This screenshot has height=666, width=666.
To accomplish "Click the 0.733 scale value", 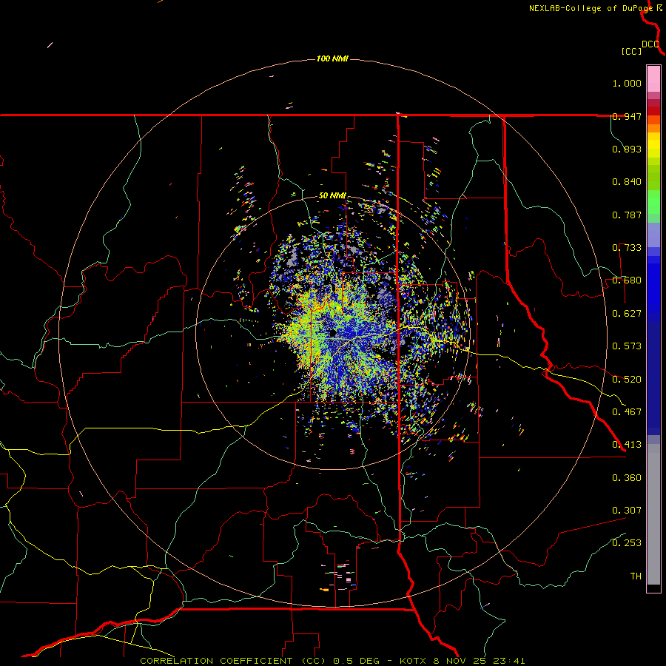I will click(x=627, y=248).
